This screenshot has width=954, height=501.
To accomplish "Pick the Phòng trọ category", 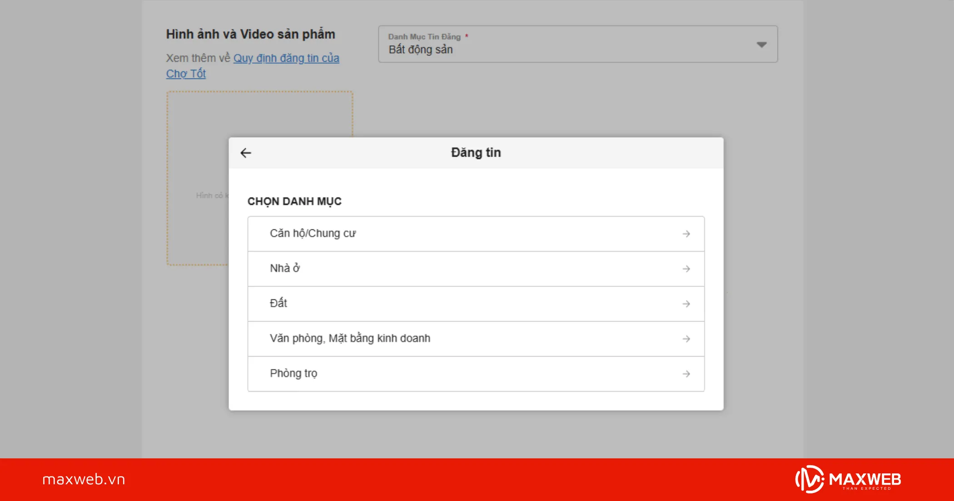I will (293, 374).
